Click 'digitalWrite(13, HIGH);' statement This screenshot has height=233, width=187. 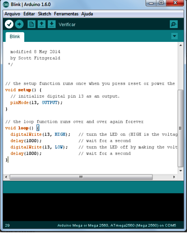coord(40,135)
